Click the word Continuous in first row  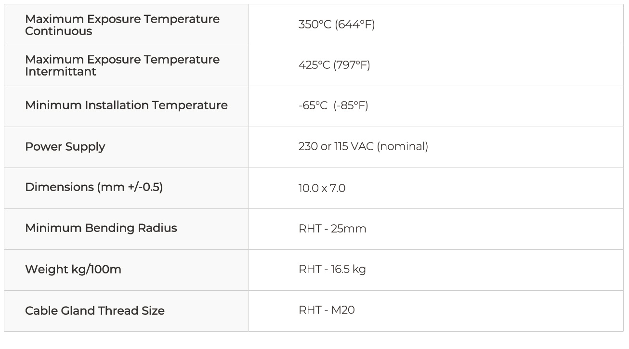tap(59, 31)
